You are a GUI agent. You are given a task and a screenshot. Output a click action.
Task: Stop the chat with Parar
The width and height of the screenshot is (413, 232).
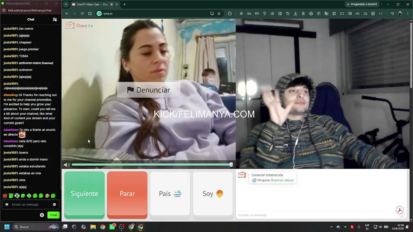pyautogui.click(x=127, y=194)
